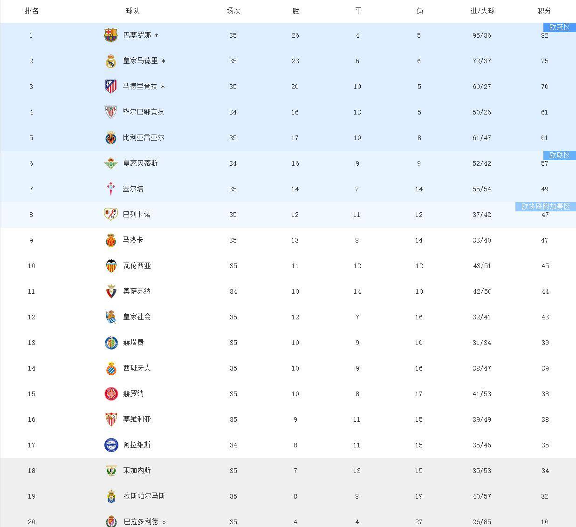Click the Barcelona club crest icon
Screen dimensions: 576x527
pos(110,35)
